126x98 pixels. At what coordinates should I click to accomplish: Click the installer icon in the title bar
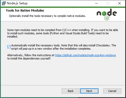tap(4, 3)
